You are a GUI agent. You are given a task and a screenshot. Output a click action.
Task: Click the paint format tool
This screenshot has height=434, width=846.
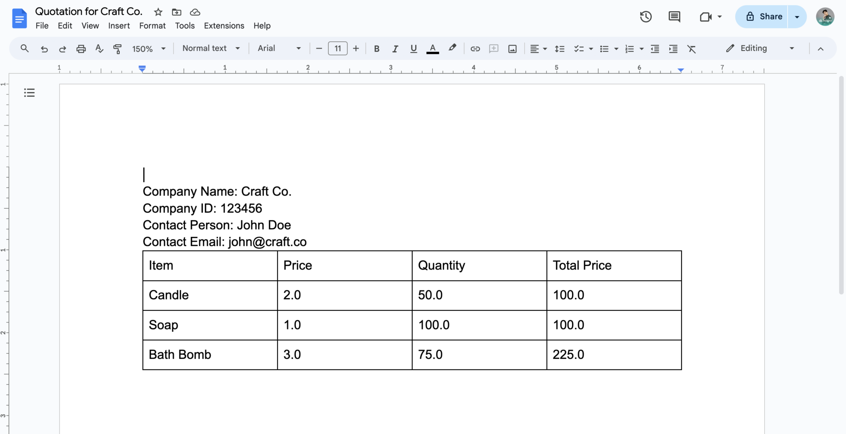pyautogui.click(x=117, y=48)
